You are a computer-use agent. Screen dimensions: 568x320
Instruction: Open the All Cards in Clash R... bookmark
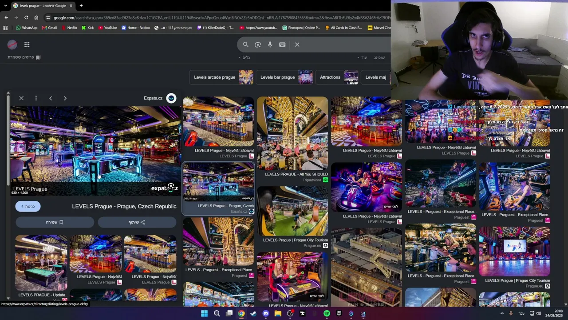pos(343,28)
